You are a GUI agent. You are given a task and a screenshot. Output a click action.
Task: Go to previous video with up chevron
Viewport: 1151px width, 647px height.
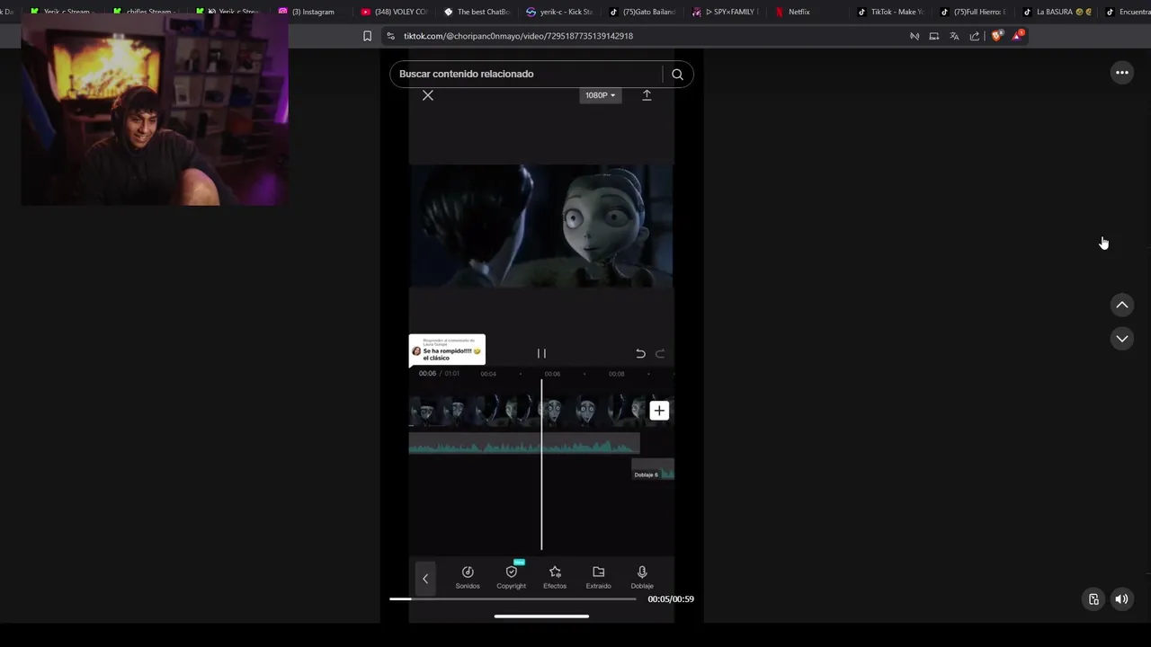point(1122,306)
